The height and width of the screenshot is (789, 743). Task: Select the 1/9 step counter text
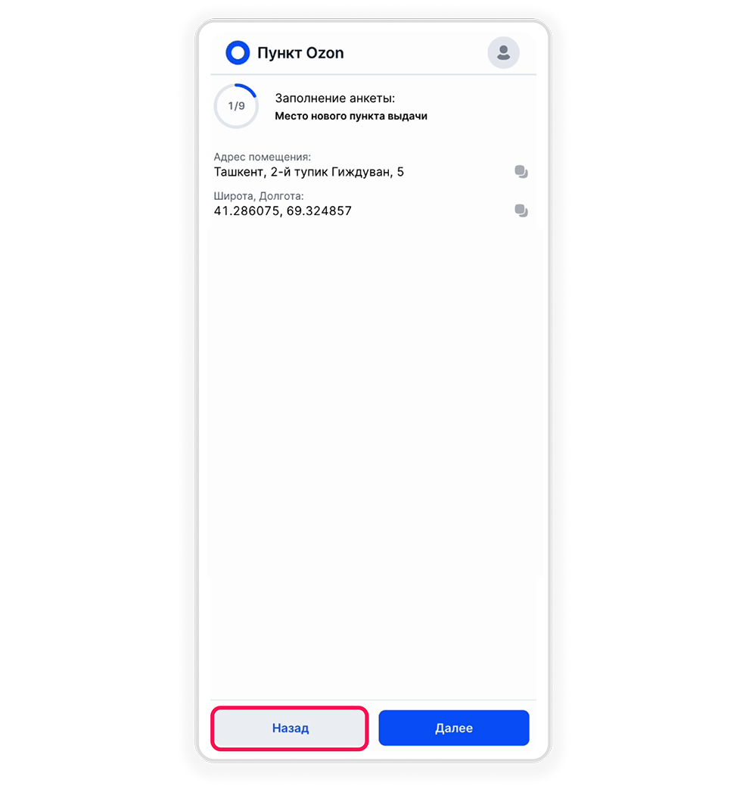(x=236, y=106)
